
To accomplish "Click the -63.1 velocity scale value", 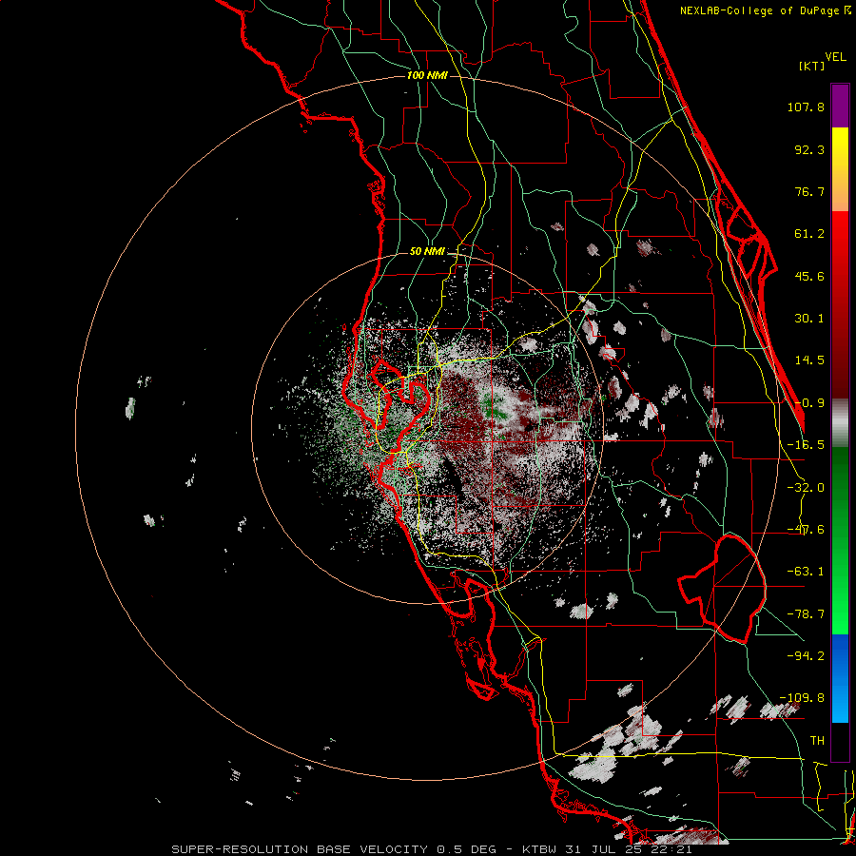I will coord(806,572).
